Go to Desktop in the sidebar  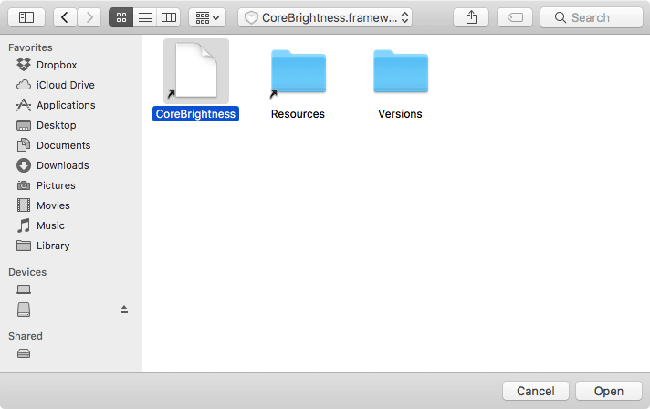[x=46, y=125]
